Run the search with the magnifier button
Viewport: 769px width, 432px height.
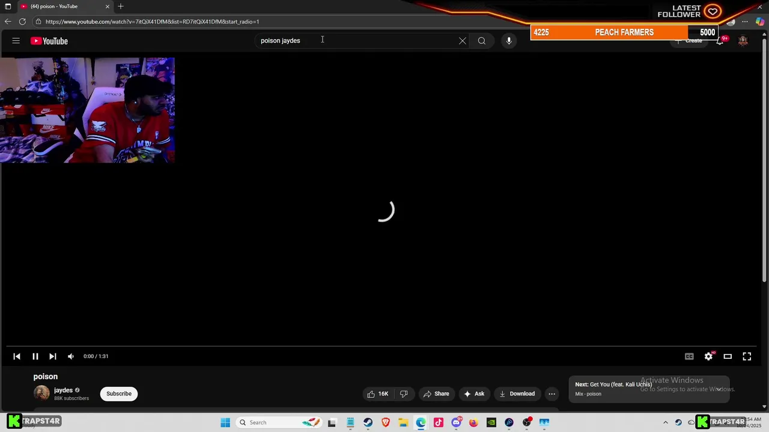[482, 41]
